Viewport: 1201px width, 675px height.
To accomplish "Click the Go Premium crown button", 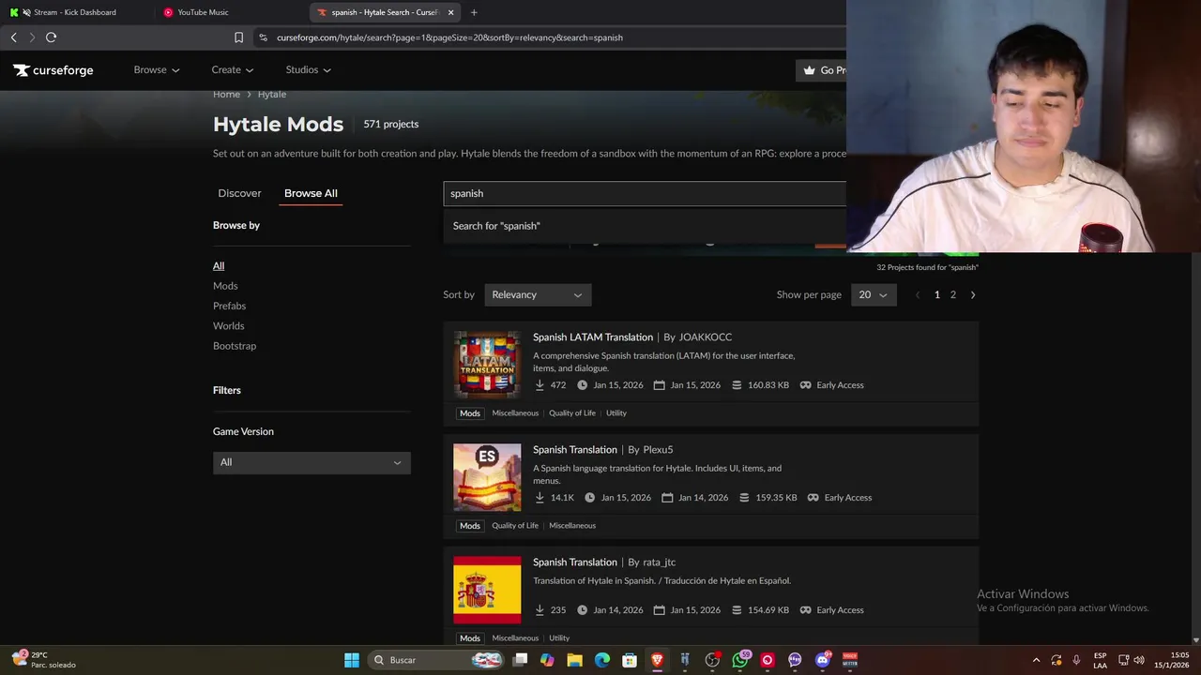I will coord(822,70).
